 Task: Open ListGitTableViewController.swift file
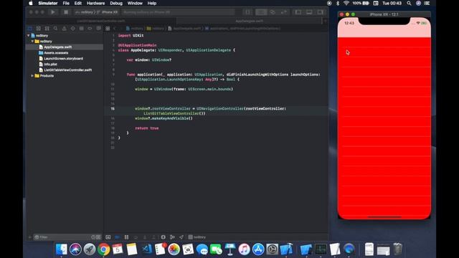tap(65, 70)
